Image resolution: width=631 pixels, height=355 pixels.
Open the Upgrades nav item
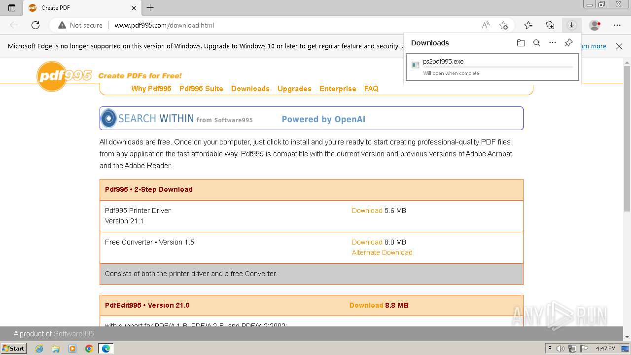(294, 89)
